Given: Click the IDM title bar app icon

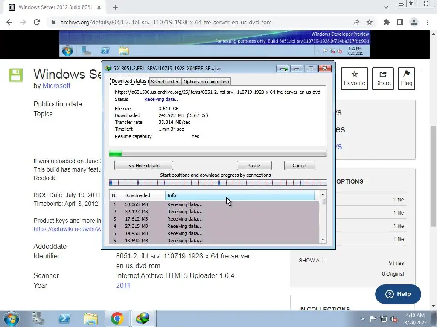Looking at the screenshot, I should [108, 69].
